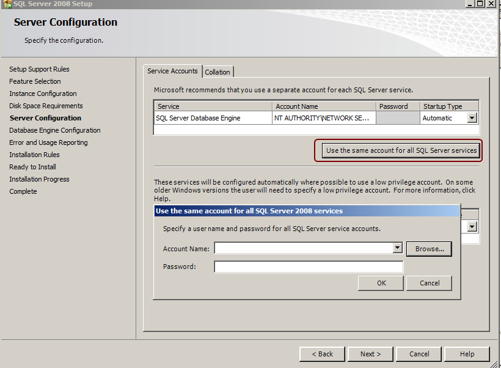
Task: Click the NT AUTHORITY\NETWORK SE... account cell
Action: 323,118
